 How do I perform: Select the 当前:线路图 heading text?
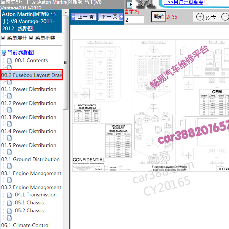click(21, 52)
